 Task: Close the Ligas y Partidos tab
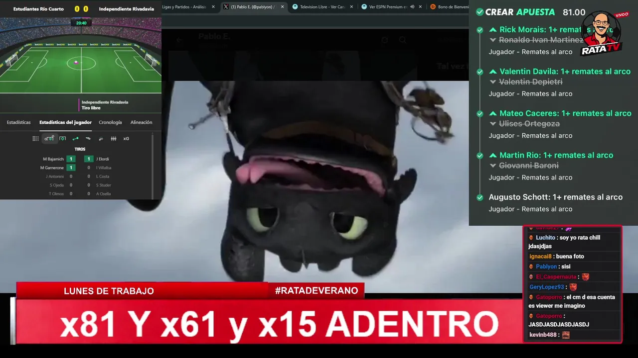[x=213, y=7]
